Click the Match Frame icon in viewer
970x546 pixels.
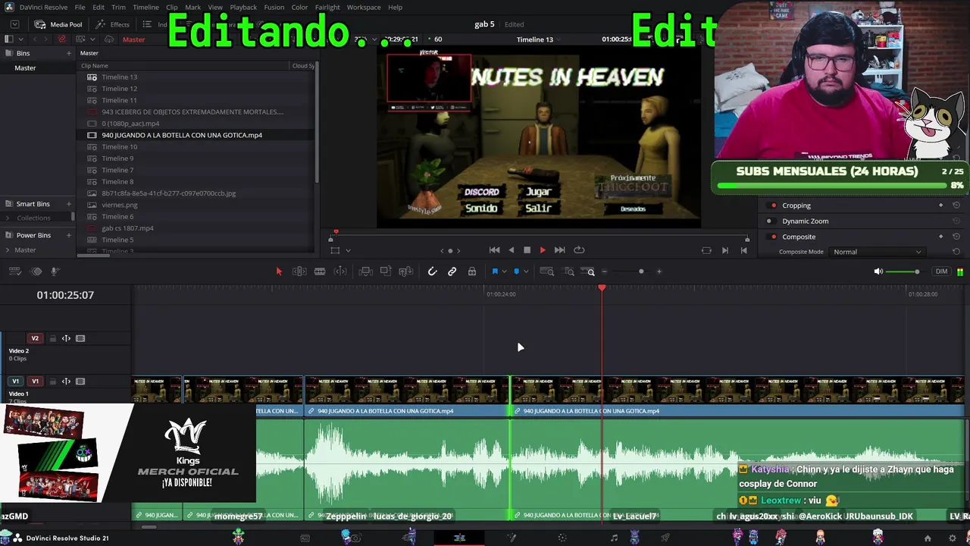706,250
